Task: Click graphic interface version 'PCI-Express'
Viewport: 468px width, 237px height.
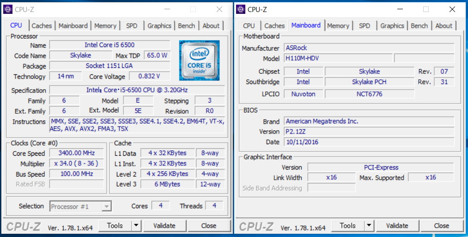Action: (381, 167)
